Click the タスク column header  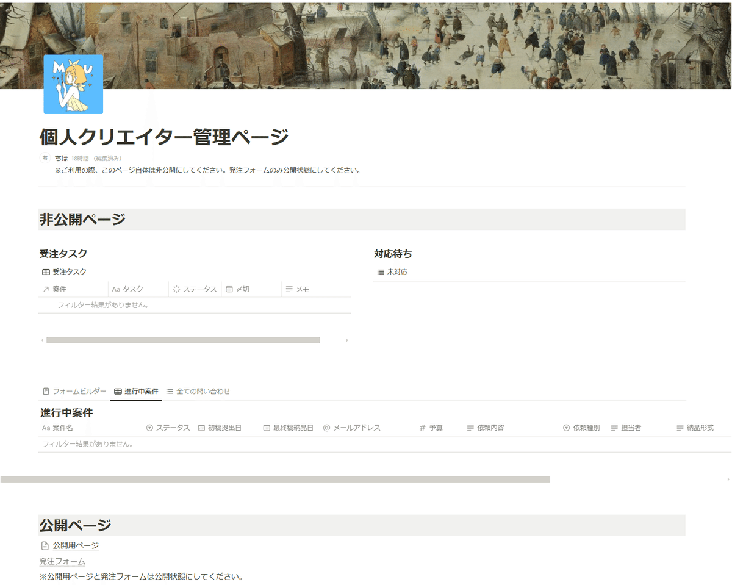click(x=138, y=289)
